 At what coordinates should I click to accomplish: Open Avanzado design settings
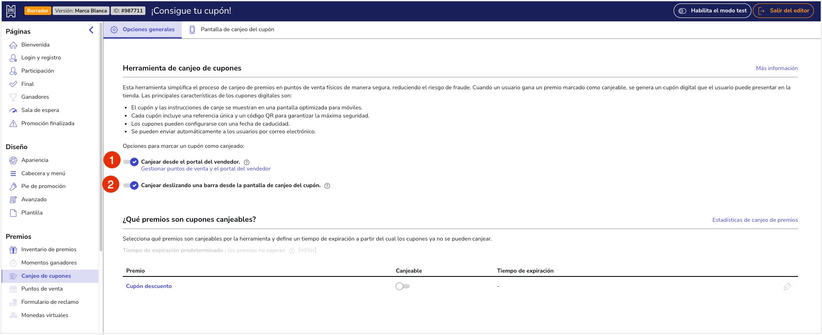pyautogui.click(x=34, y=200)
